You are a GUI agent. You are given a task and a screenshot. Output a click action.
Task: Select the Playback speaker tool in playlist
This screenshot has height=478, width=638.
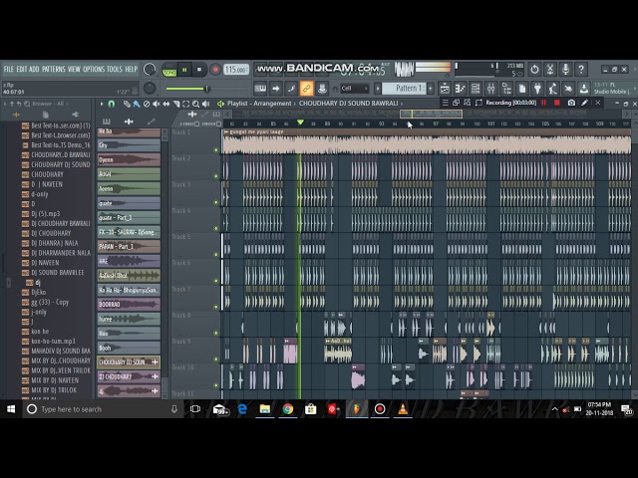point(206,104)
